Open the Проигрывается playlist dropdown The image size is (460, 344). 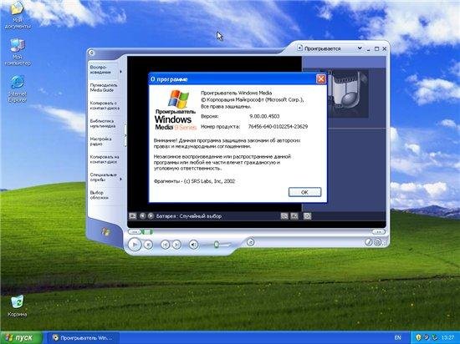[x=330, y=48]
